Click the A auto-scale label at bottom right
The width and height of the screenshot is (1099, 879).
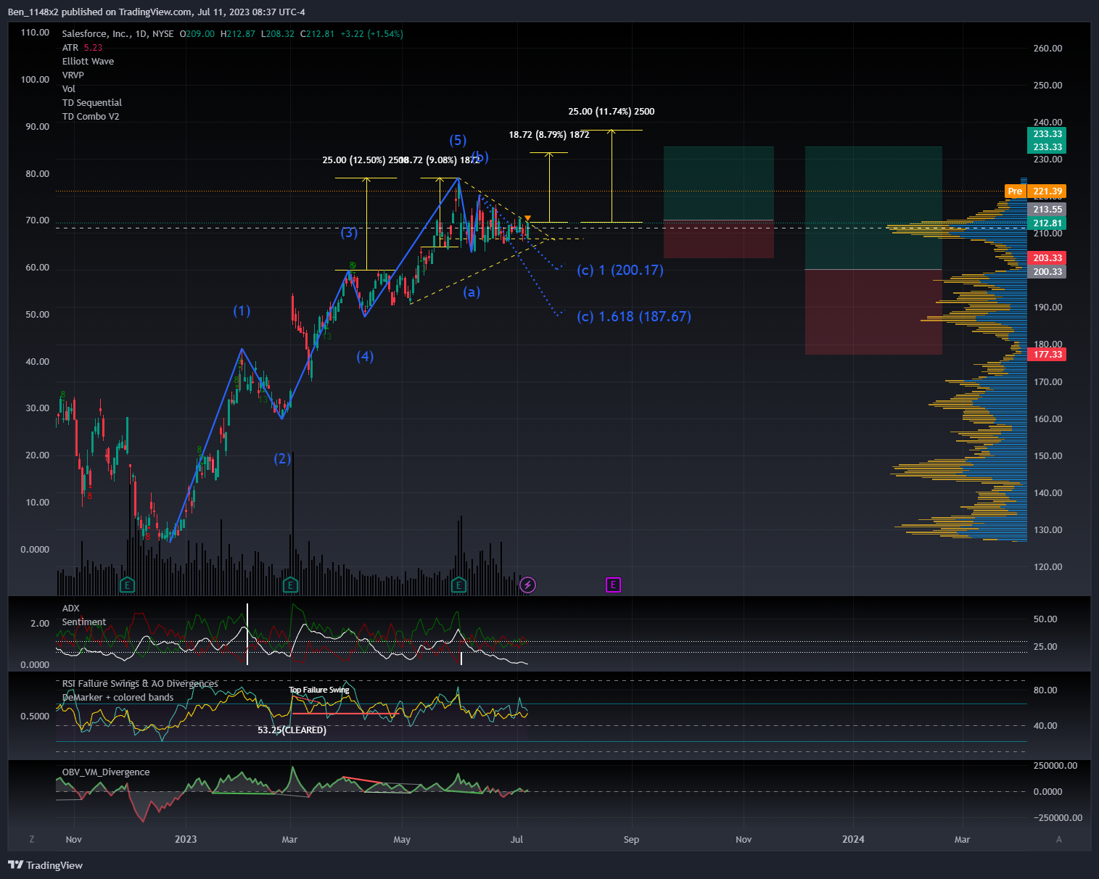1059,839
